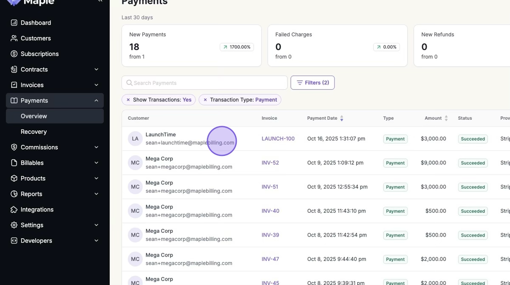This screenshot has width=510, height=285.
Task: Remove the Transaction Type Payment filter
Action: coord(205,100)
